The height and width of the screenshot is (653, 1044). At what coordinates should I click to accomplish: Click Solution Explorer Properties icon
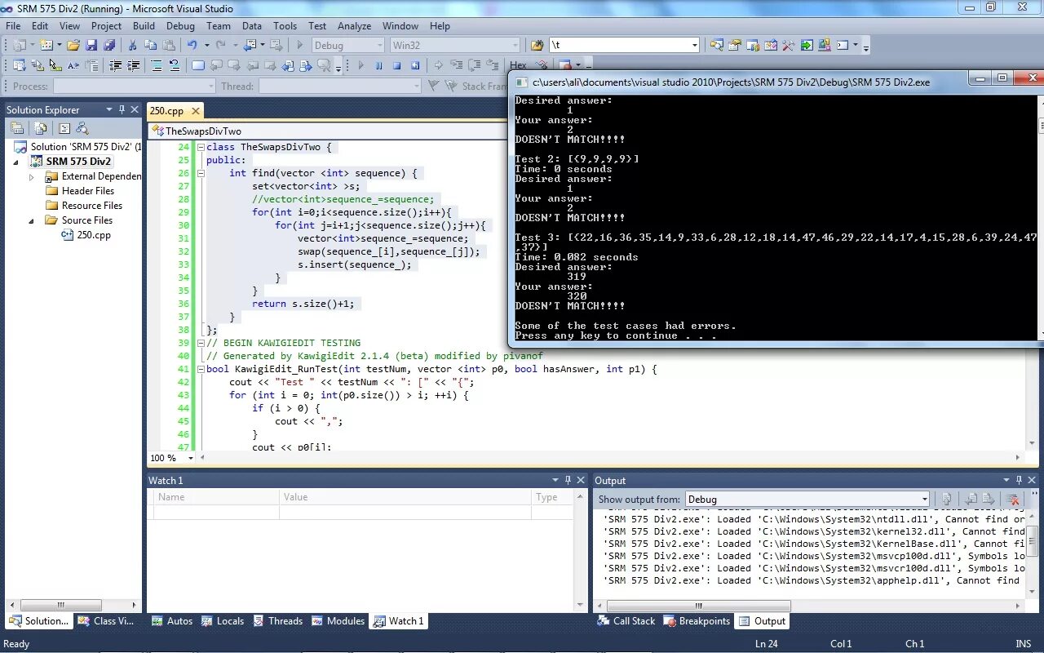click(x=17, y=128)
